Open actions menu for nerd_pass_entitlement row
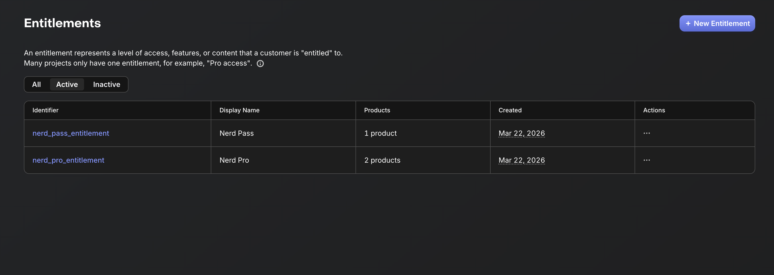 (647, 133)
